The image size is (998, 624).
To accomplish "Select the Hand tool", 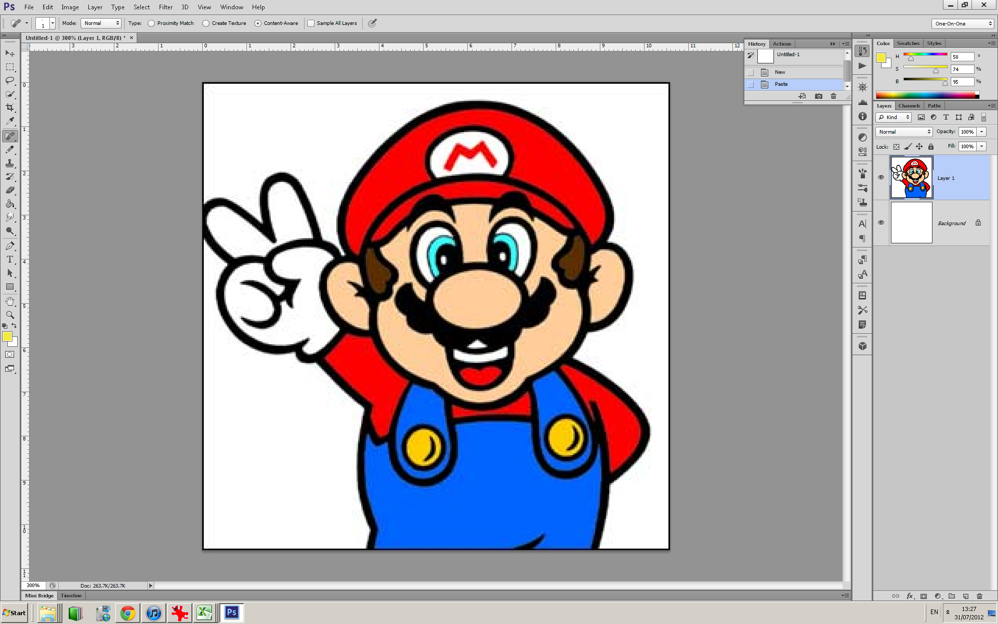I will (10, 302).
